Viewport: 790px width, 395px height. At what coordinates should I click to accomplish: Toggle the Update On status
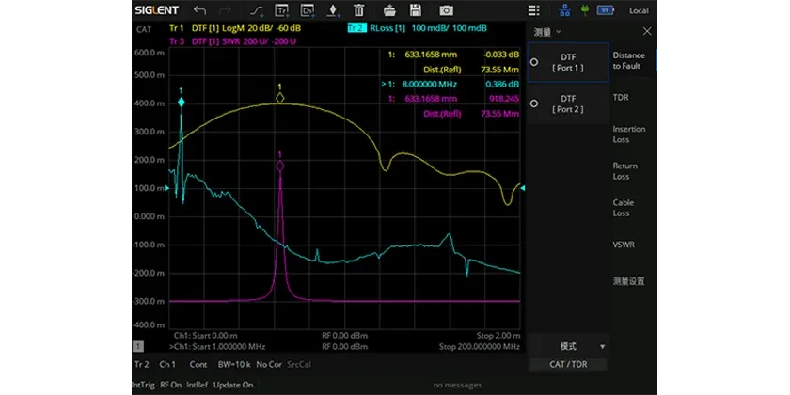click(233, 385)
